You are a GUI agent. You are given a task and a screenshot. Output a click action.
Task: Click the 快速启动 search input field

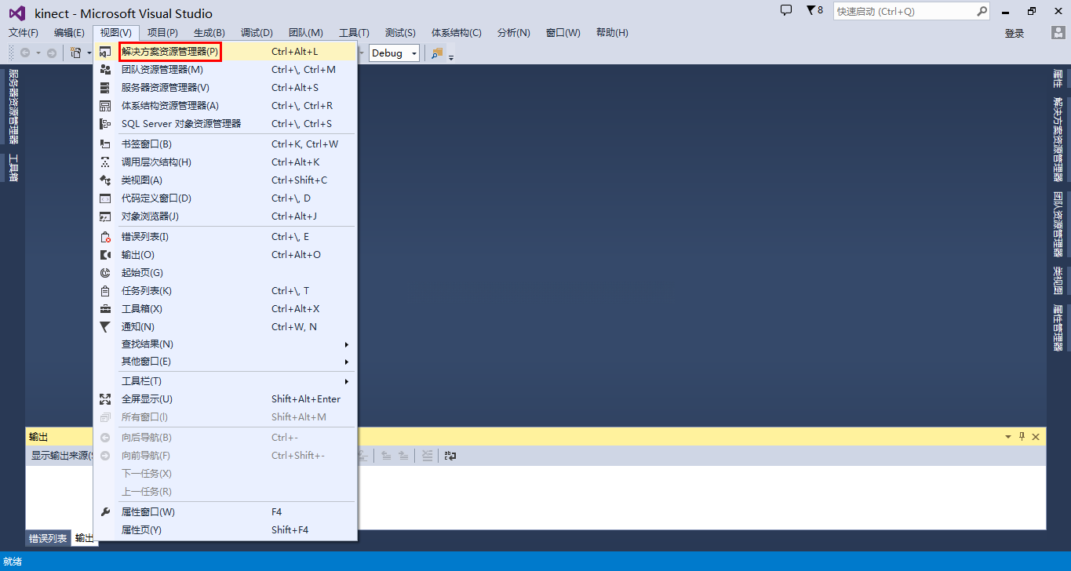click(905, 11)
